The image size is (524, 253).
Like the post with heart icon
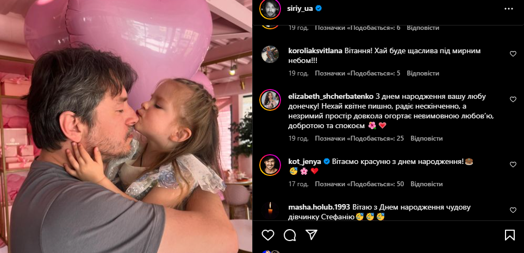(x=267, y=235)
